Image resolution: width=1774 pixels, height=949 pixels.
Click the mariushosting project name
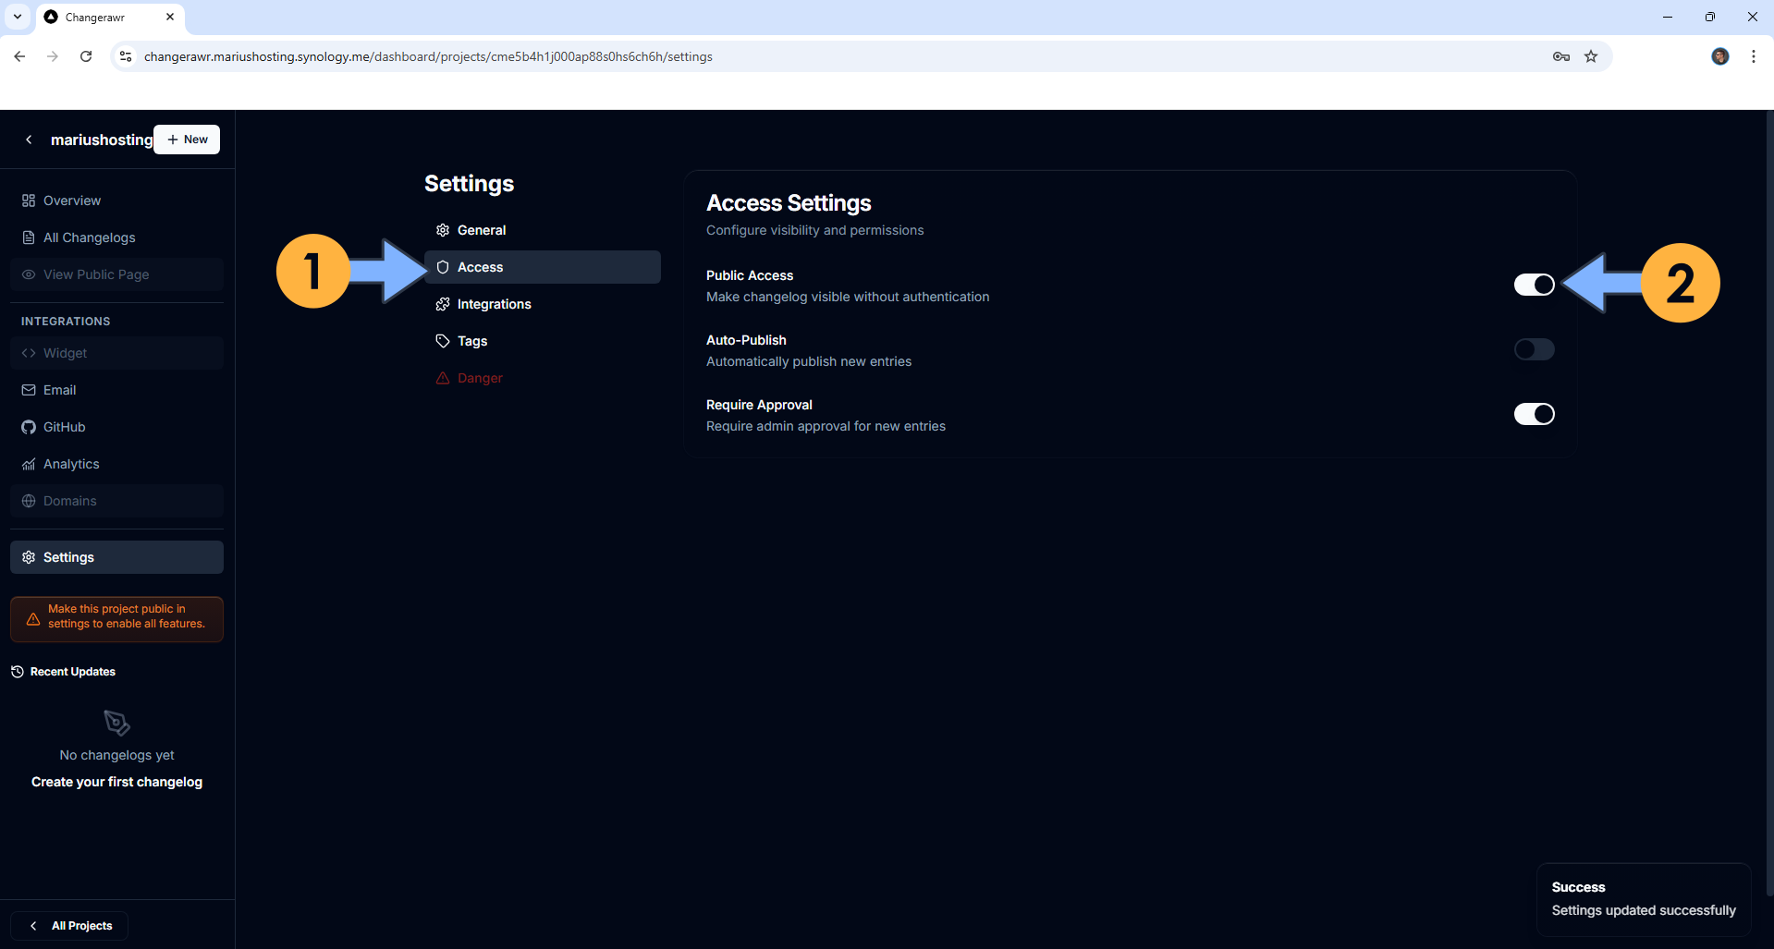coord(102,140)
